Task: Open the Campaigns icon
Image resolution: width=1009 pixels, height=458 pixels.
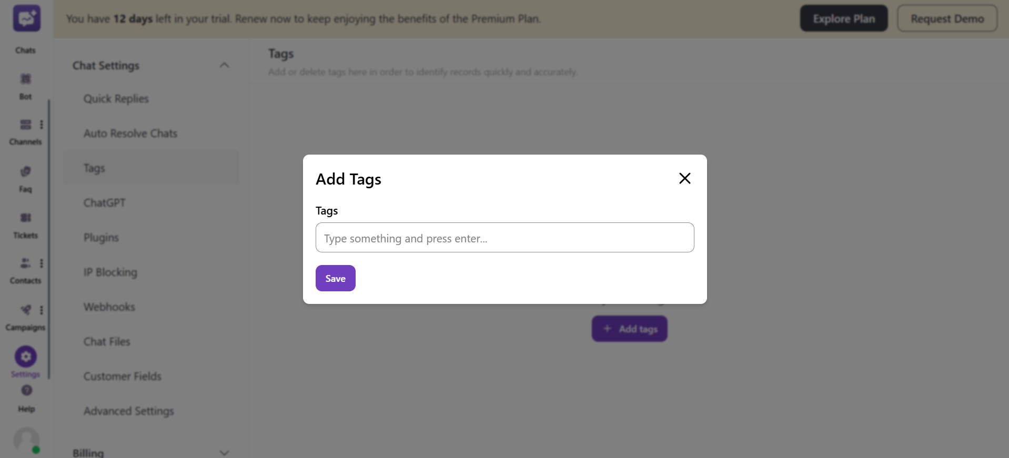Action: coord(24,310)
